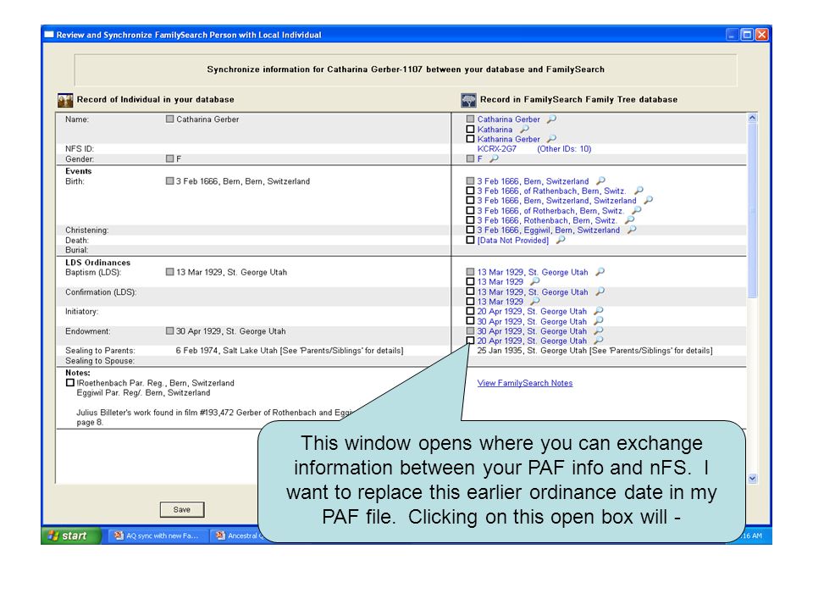The width and height of the screenshot is (813, 610).
Task: Click the Save button
Action: (181, 509)
